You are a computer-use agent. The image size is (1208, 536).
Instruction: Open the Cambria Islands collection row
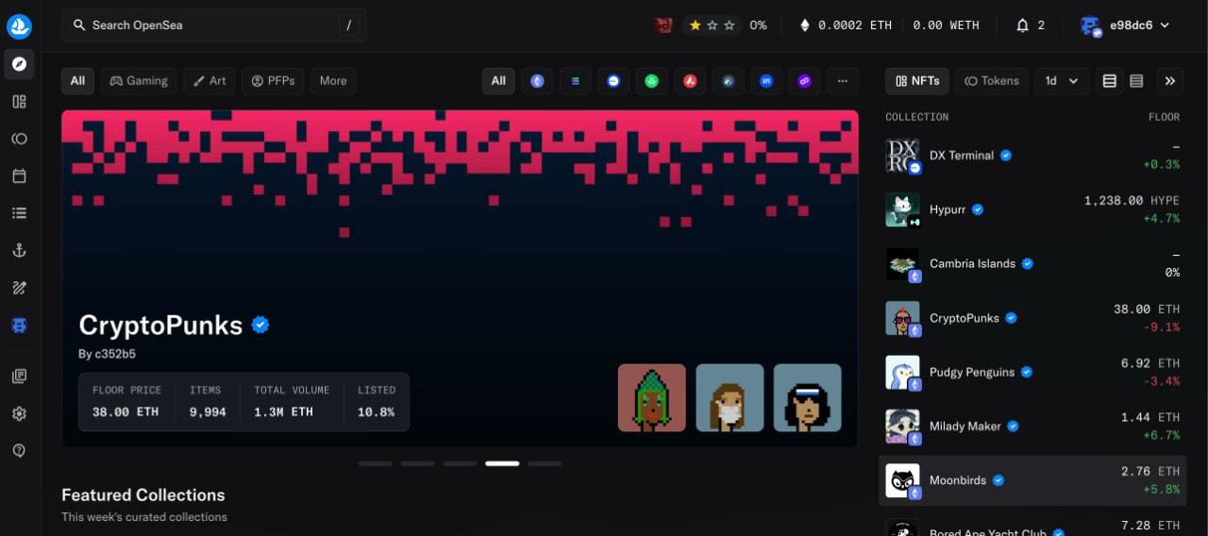coord(1032,264)
